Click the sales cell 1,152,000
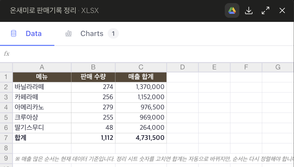294x167 pixels. [141, 97]
